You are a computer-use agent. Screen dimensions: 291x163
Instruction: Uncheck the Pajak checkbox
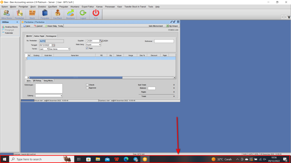[87, 48]
